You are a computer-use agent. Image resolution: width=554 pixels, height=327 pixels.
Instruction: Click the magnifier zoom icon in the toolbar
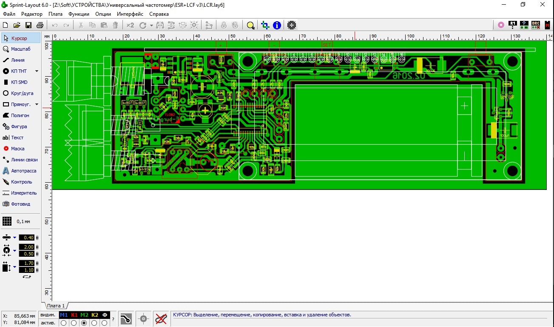[251, 26]
